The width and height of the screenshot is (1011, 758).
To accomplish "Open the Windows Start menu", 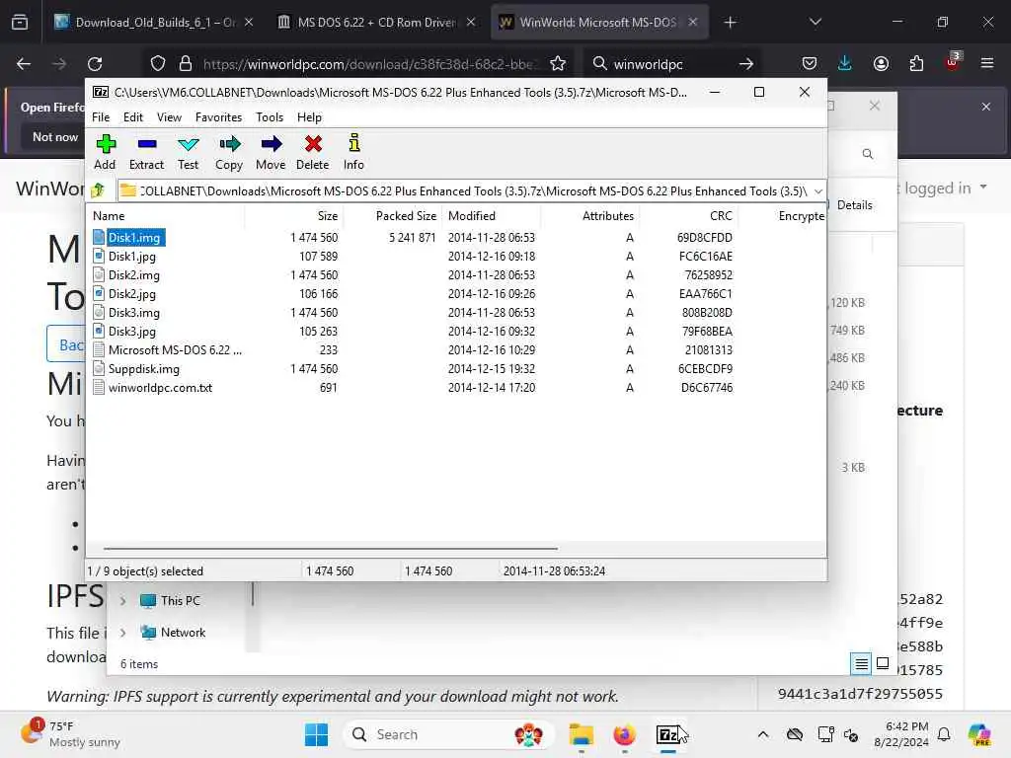I will [316, 734].
